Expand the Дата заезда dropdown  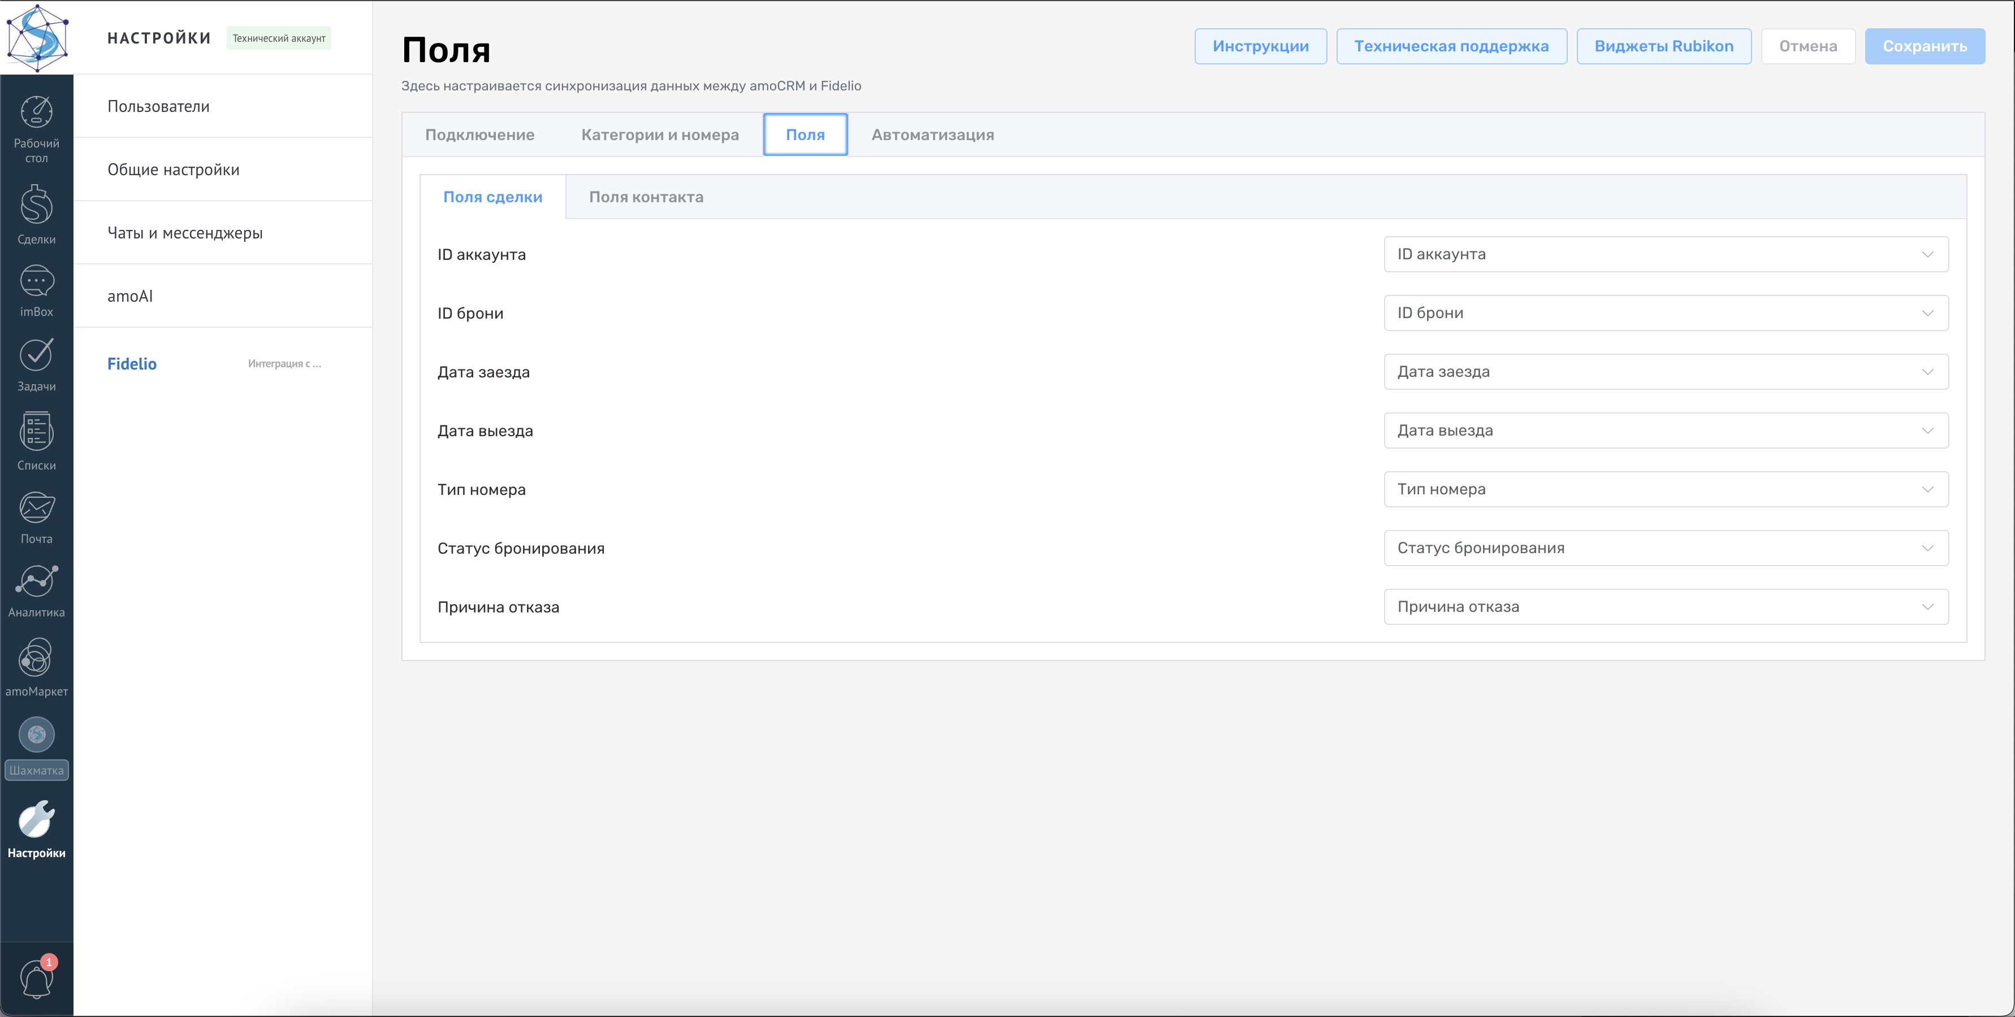[1666, 371]
